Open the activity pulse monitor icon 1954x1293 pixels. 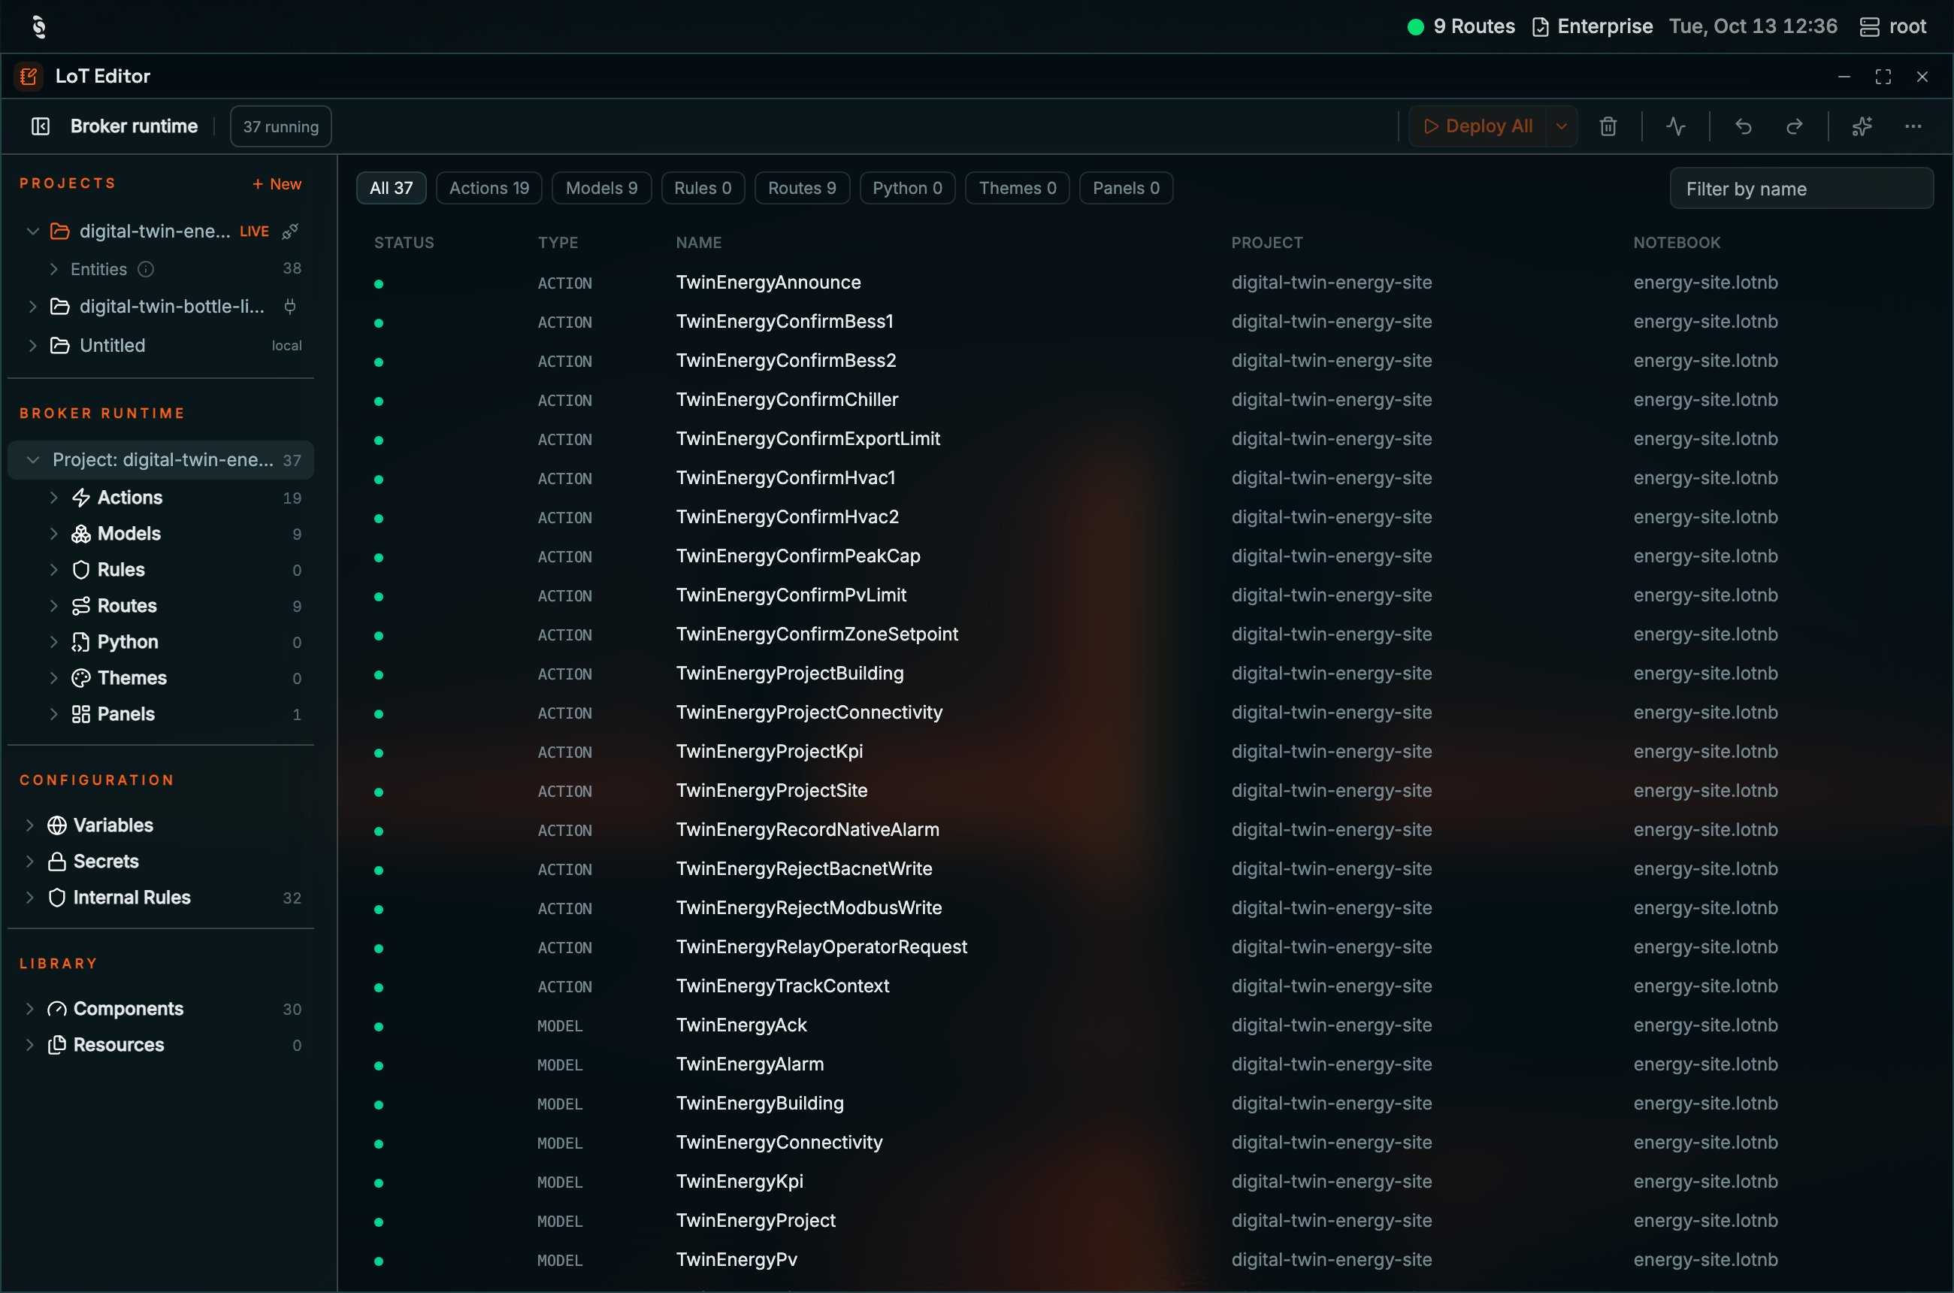coord(1675,126)
